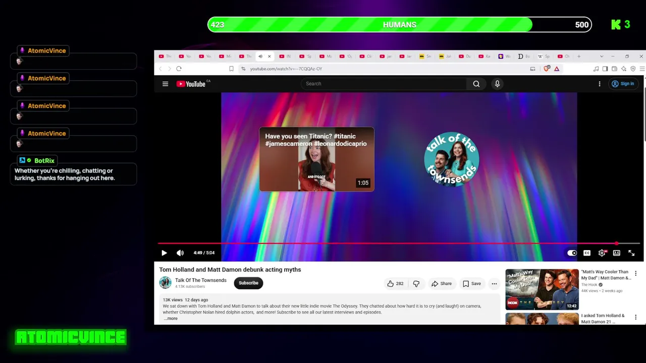This screenshot has height=363, width=646.
Task: Open the tab search dropdown chevron
Action: 601,56
